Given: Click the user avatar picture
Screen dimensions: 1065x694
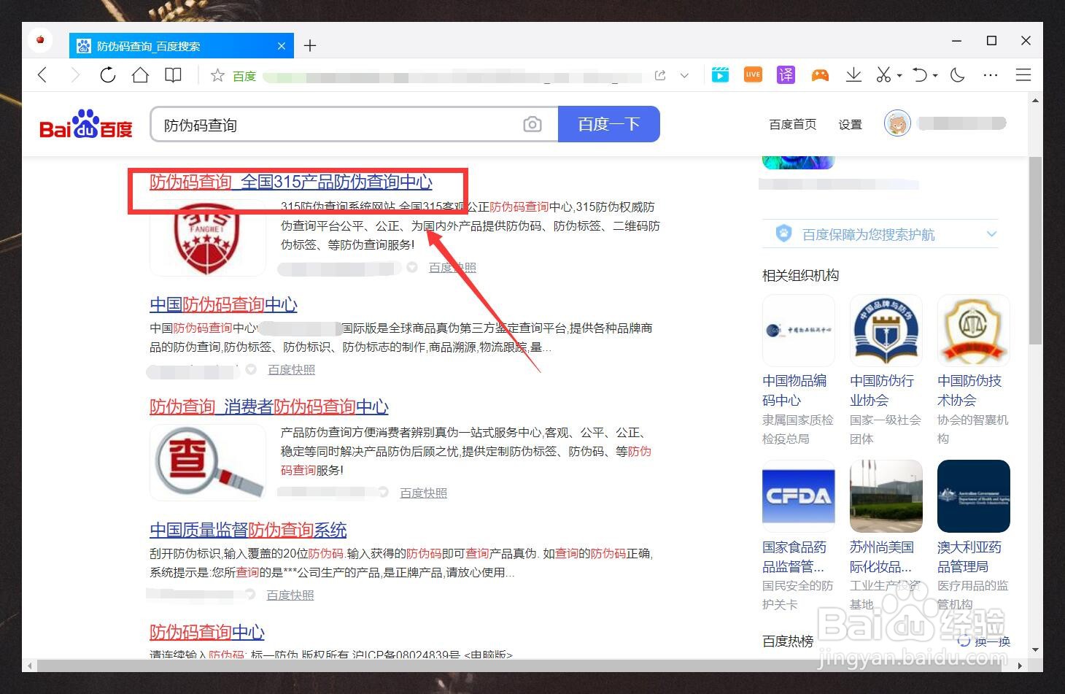Looking at the screenshot, I should (897, 123).
